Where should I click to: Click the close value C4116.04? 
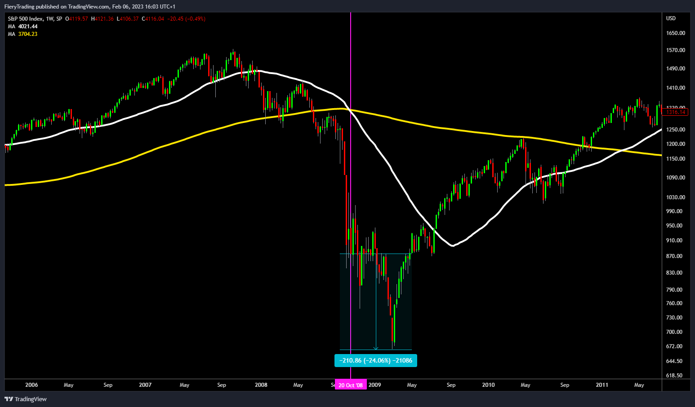coord(153,19)
